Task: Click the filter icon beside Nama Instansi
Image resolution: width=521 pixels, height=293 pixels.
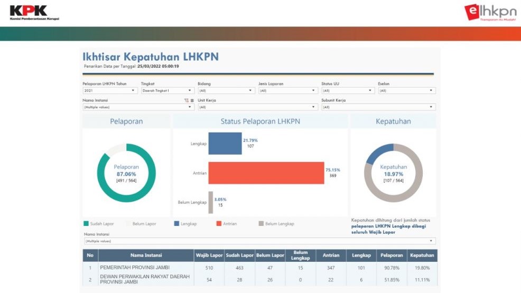Action: 187,100
